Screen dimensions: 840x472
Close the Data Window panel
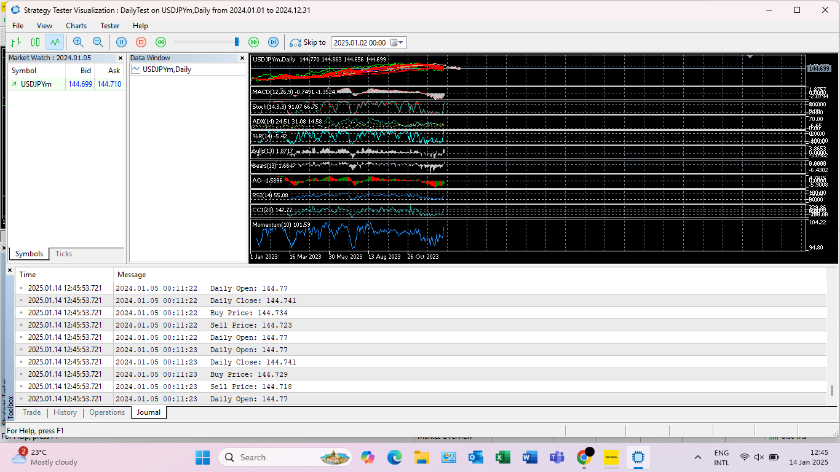pyautogui.click(x=242, y=58)
